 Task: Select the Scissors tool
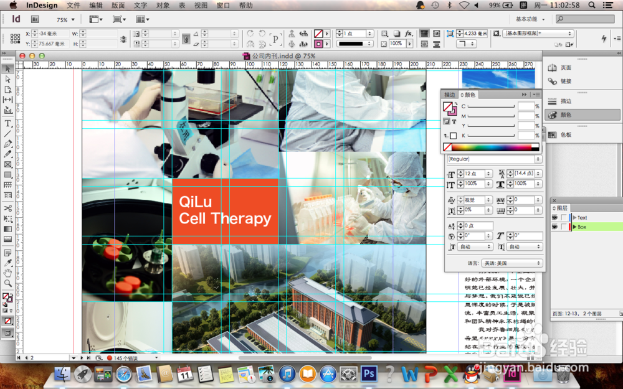tap(7, 209)
